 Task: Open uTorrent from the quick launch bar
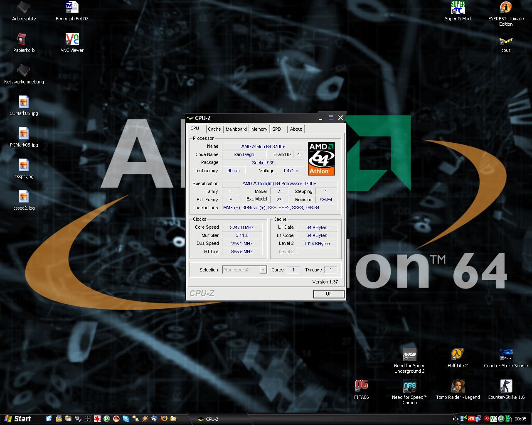click(106, 419)
